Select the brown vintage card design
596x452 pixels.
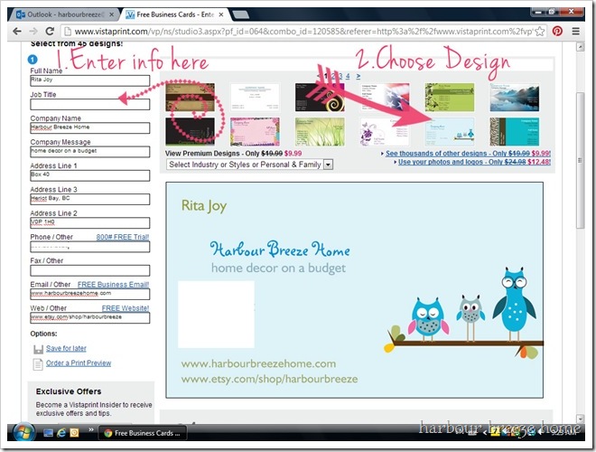tap(190, 98)
